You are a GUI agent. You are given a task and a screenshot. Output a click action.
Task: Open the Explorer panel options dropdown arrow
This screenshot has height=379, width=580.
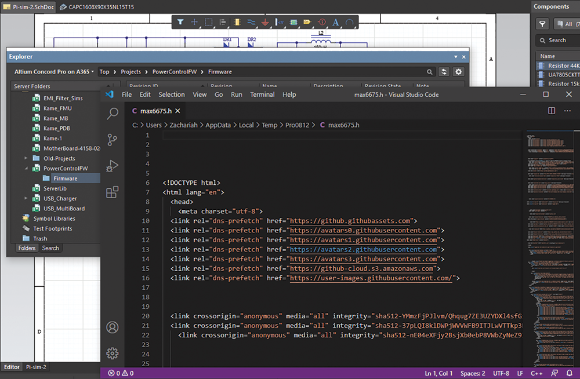point(456,57)
